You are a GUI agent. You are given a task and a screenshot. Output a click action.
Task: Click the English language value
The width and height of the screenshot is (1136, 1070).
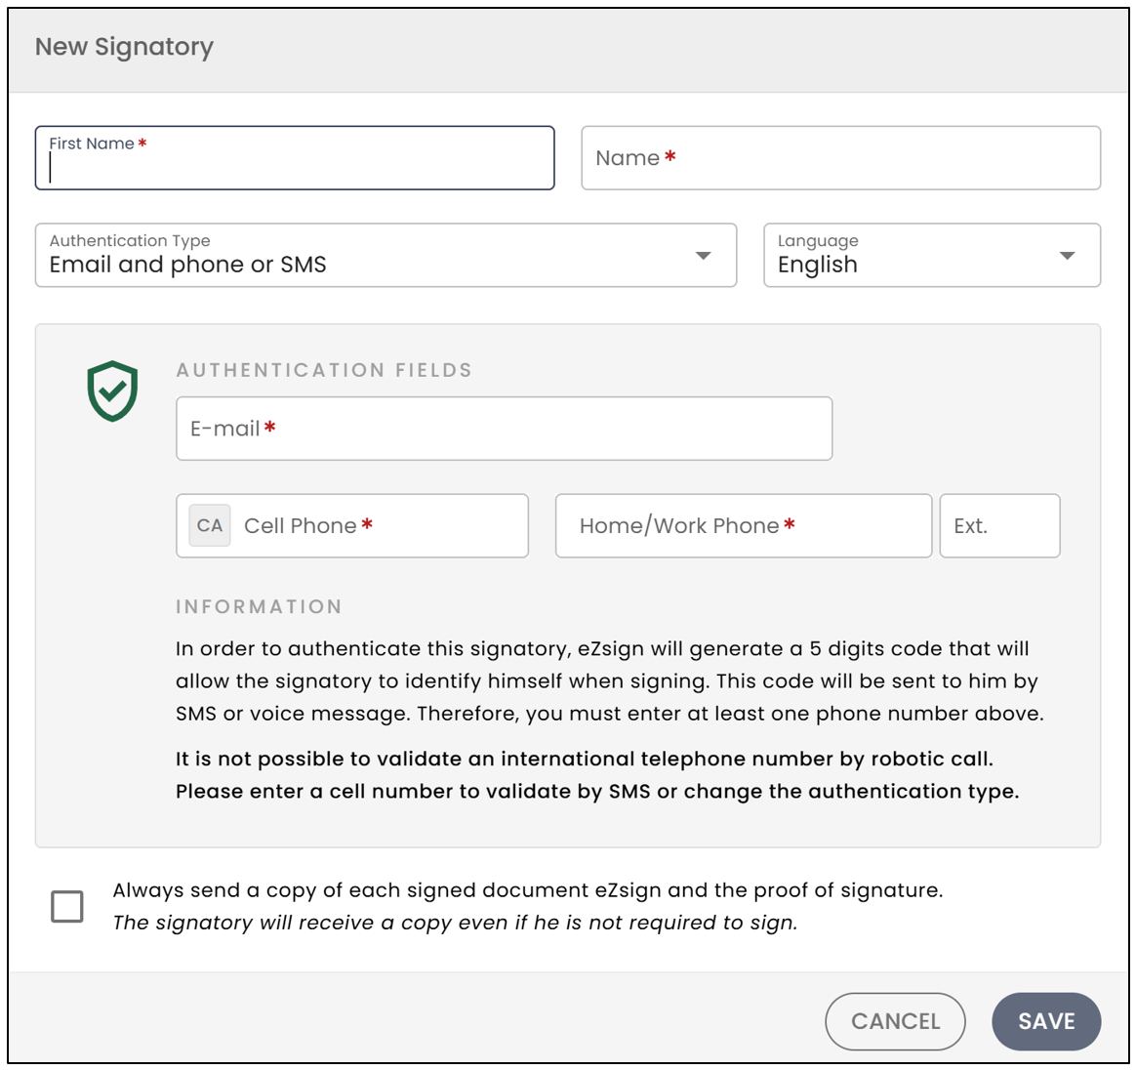click(x=817, y=265)
